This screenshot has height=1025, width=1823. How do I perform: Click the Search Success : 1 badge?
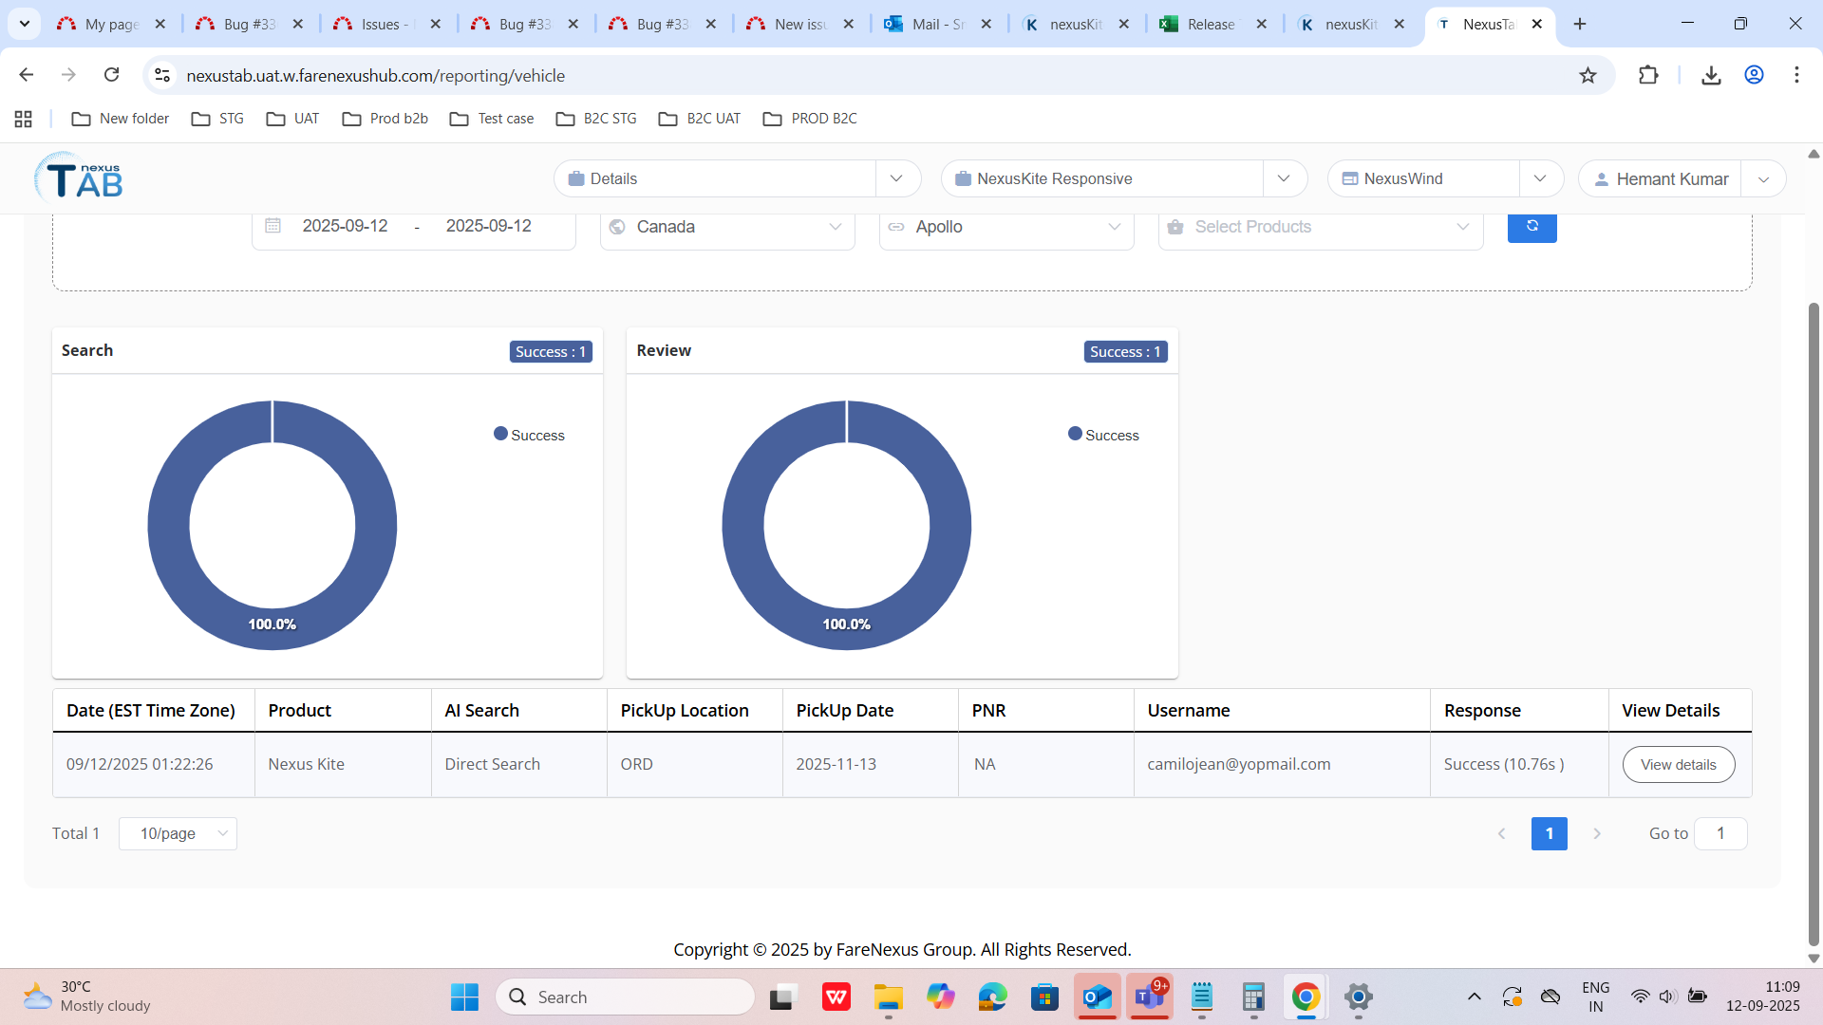551,352
